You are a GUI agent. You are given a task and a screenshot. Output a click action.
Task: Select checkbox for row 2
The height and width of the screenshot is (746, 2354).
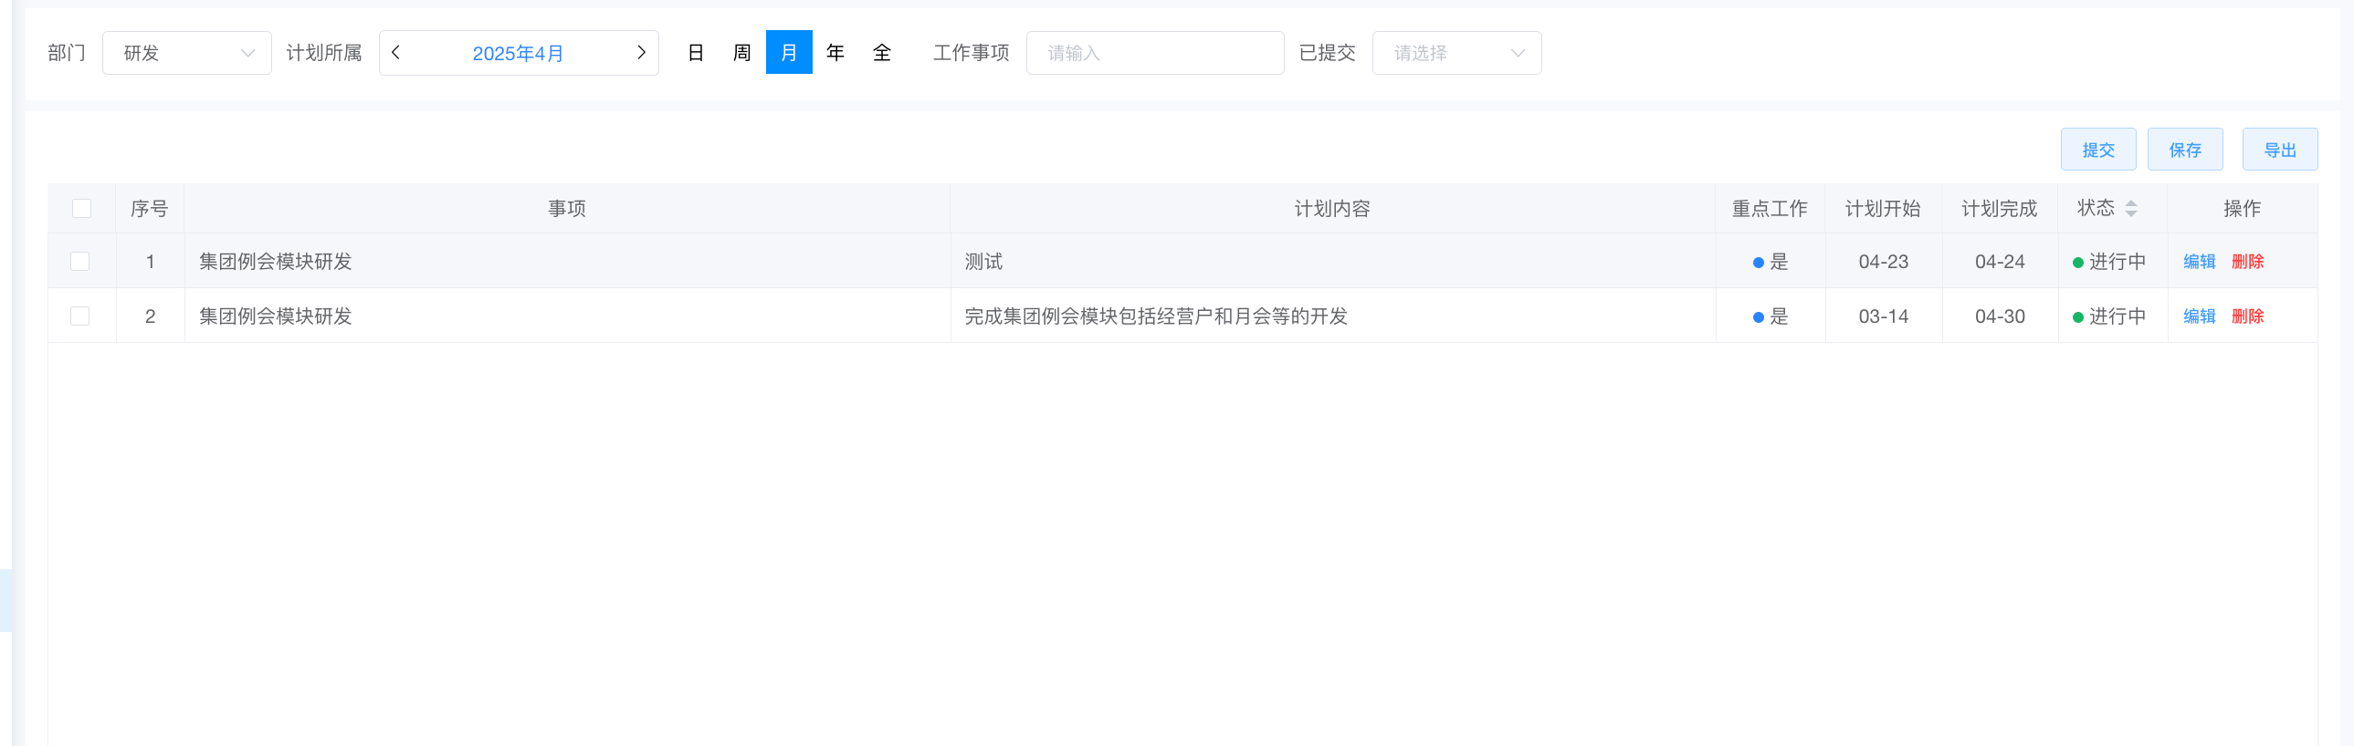(80, 316)
